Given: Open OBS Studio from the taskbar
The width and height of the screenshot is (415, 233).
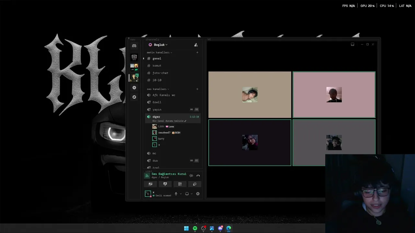Looking at the screenshot, I should (203, 228).
